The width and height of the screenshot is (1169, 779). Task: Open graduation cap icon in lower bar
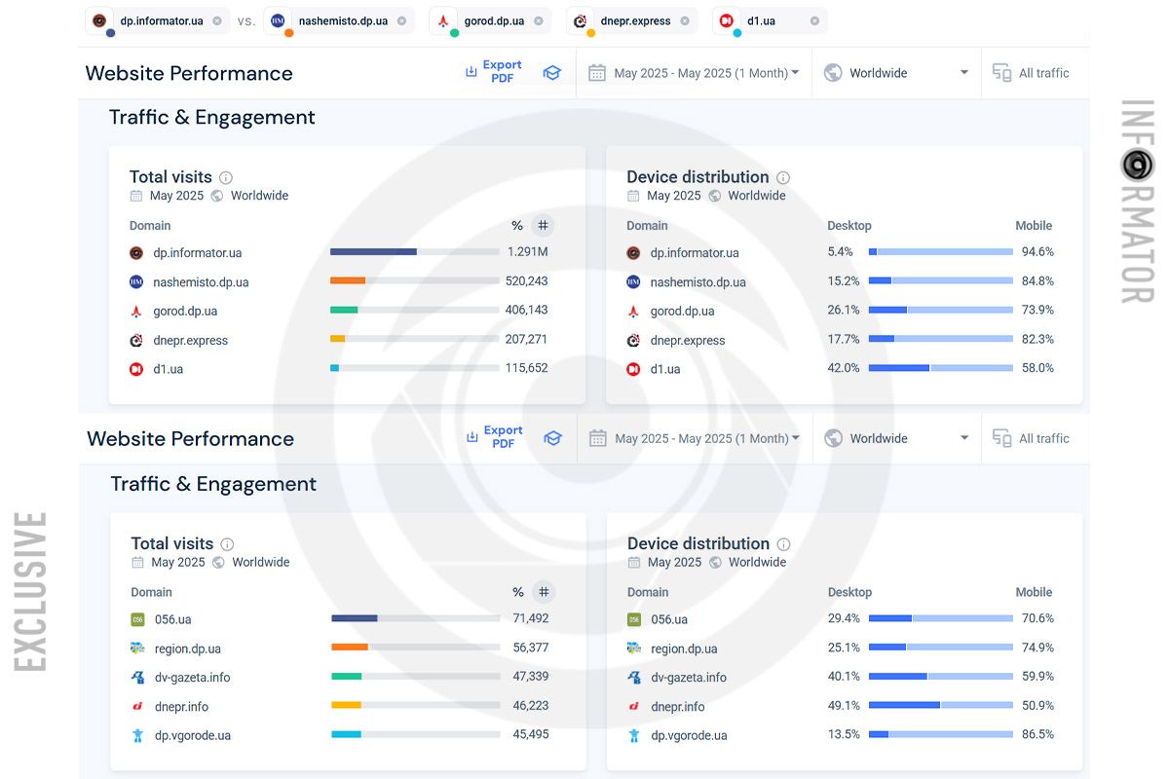(553, 438)
